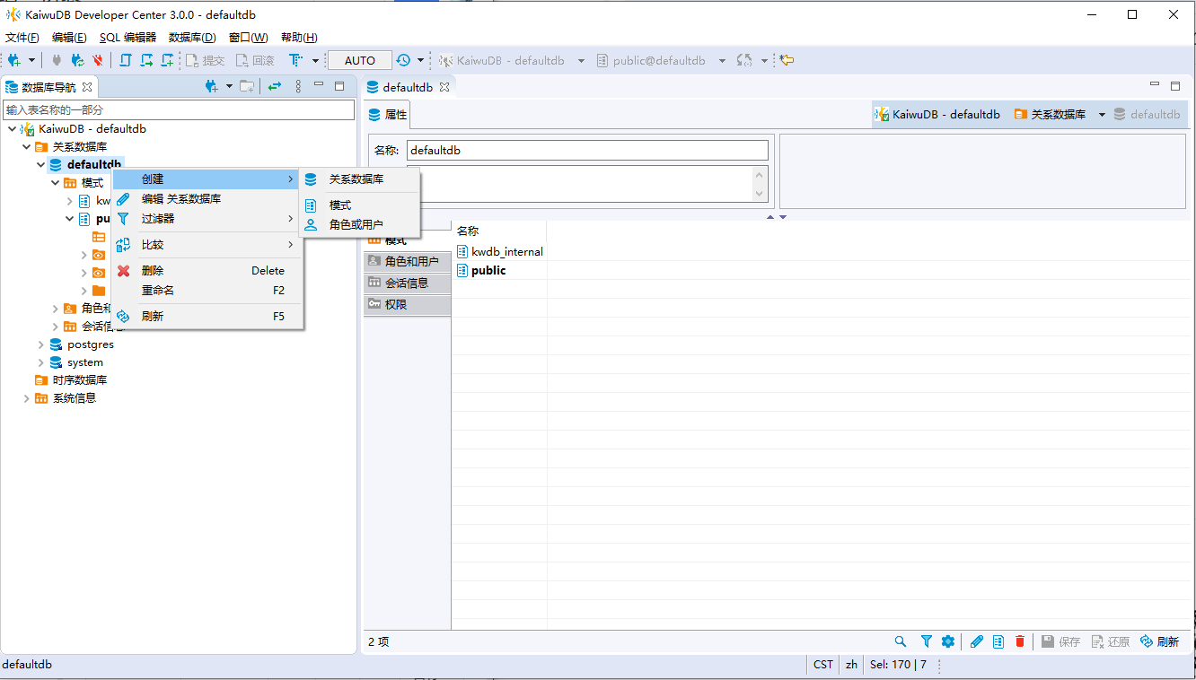Click the filter funnel icon in bottom toolbar

[926, 641]
